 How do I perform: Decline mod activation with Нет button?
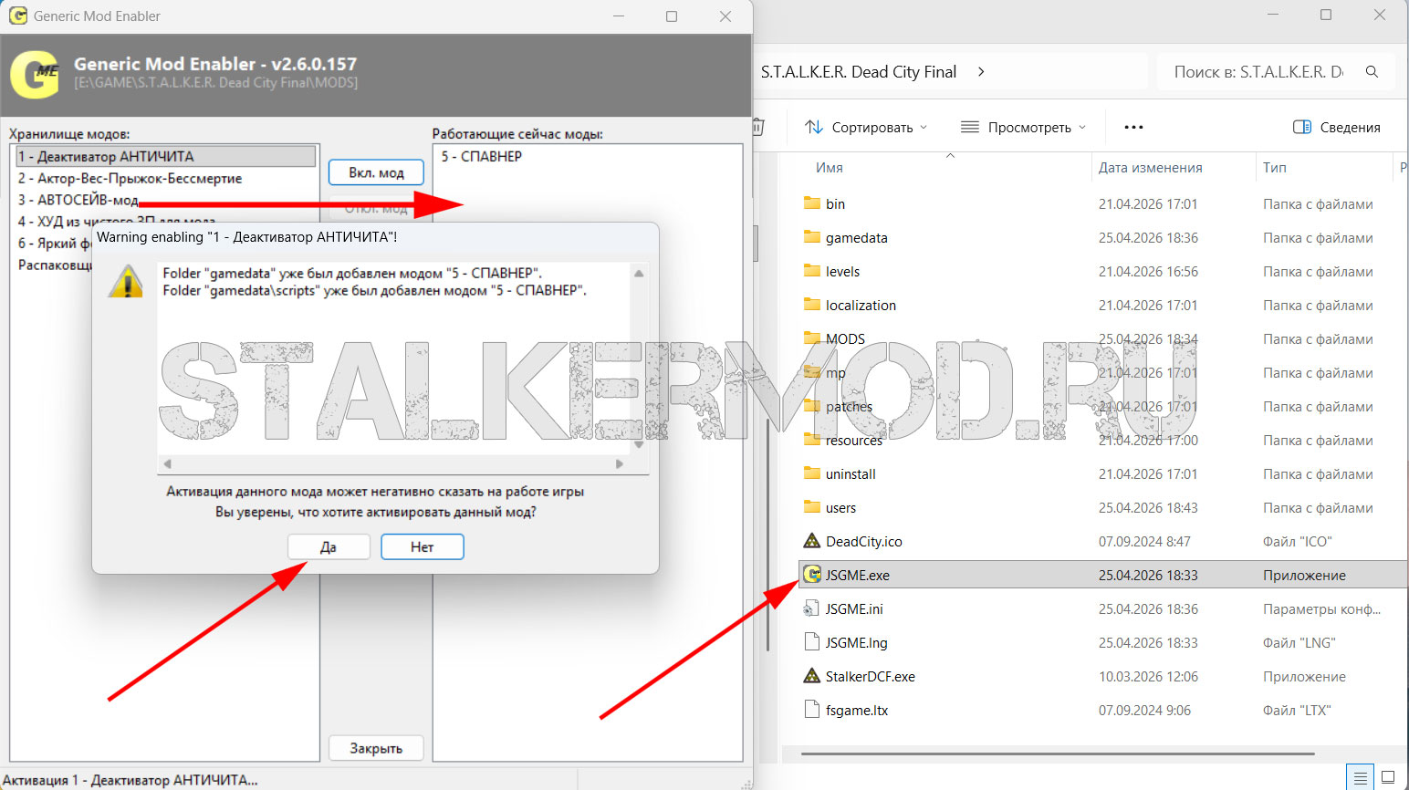point(422,546)
